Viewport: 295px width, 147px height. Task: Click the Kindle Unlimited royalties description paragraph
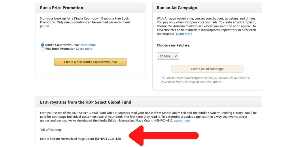[x=148, y=117]
